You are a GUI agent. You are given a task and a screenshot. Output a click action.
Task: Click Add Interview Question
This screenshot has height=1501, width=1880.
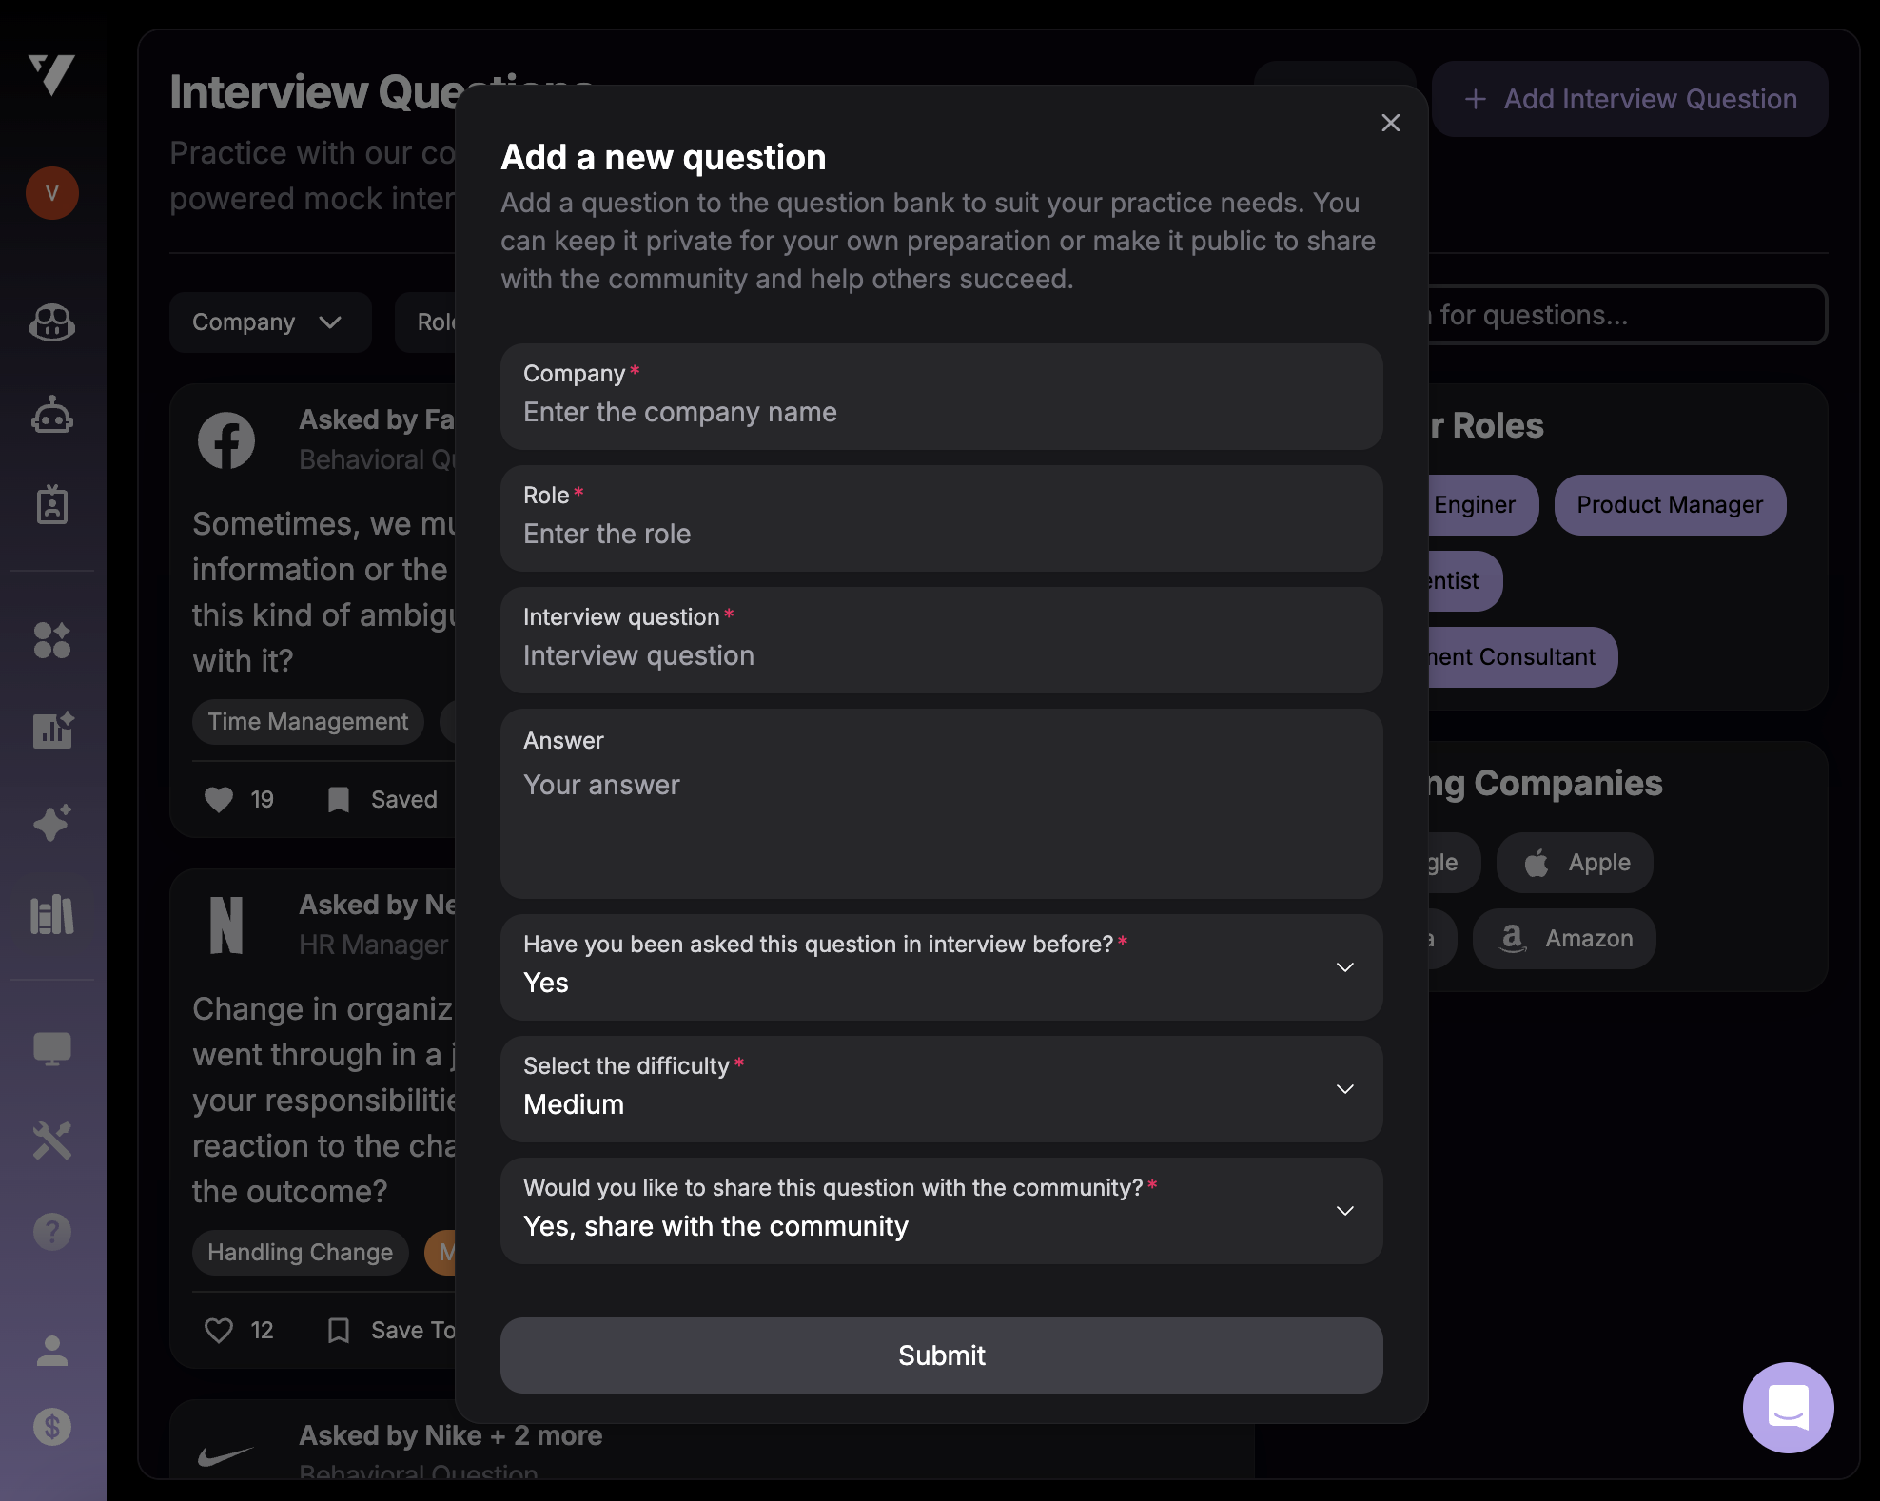point(1631,98)
